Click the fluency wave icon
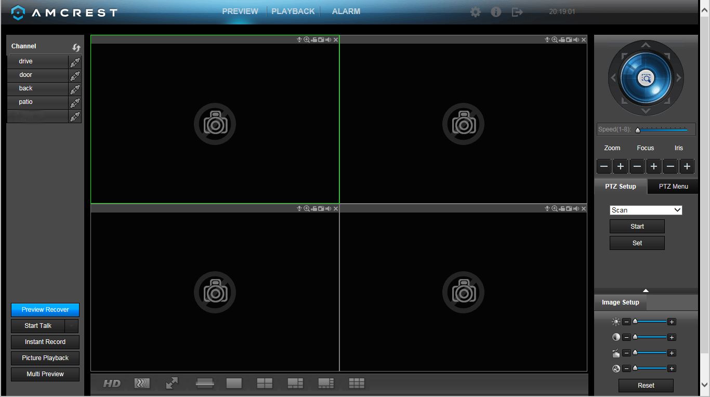710x397 pixels. [142, 383]
